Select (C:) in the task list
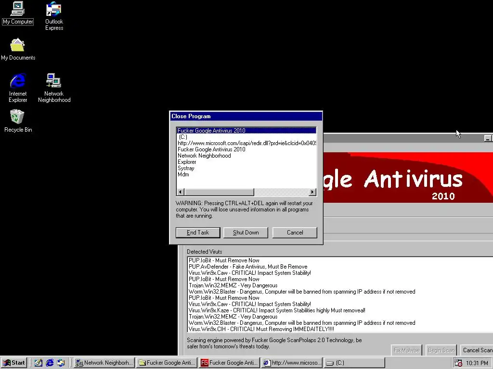Screen dimensions: 493x369 pyautogui.click(x=246, y=137)
